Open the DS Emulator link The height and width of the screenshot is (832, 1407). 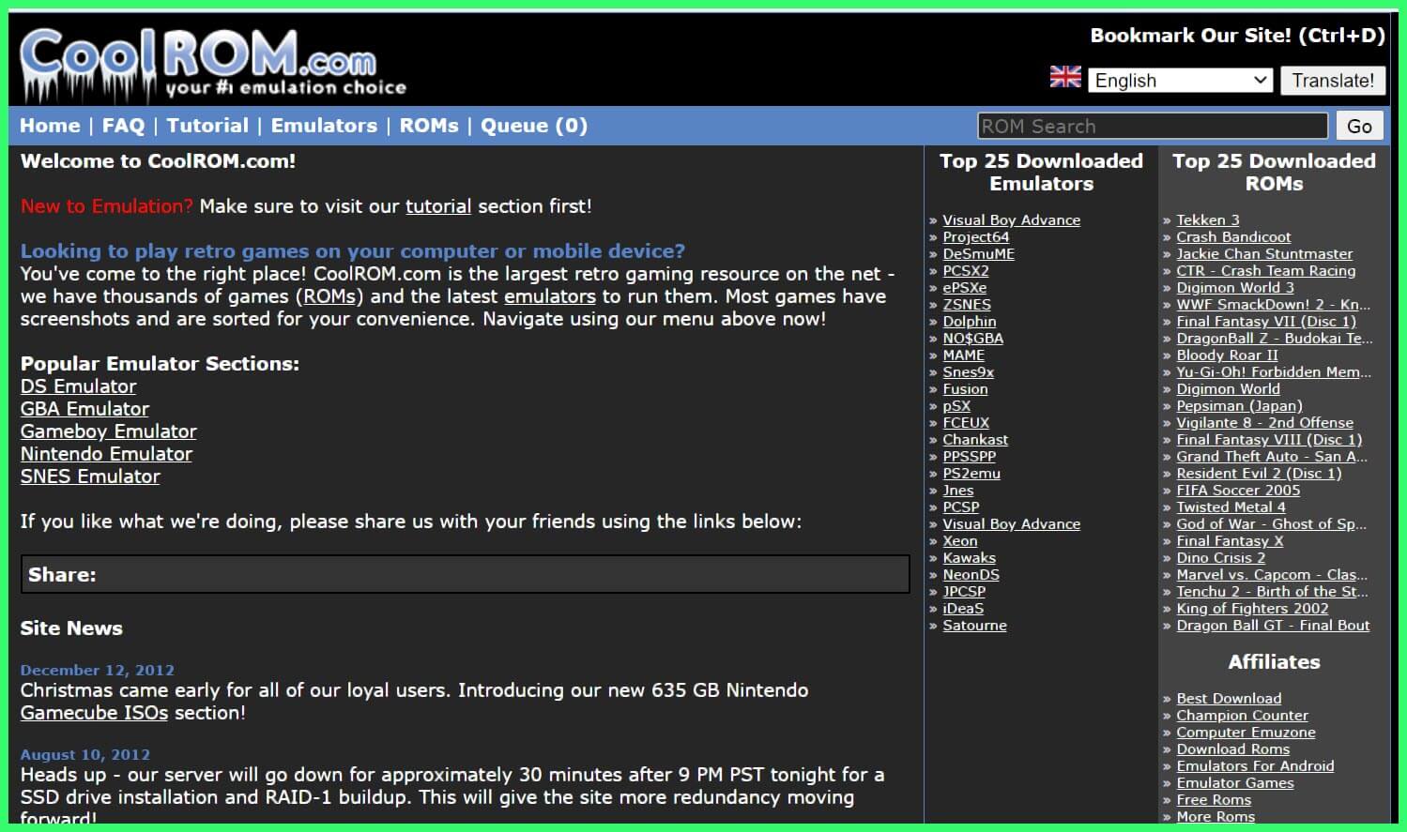pos(79,386)
